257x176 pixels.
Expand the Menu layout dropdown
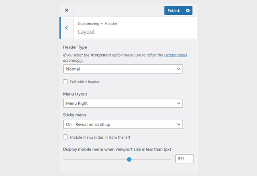pos(123,103)
